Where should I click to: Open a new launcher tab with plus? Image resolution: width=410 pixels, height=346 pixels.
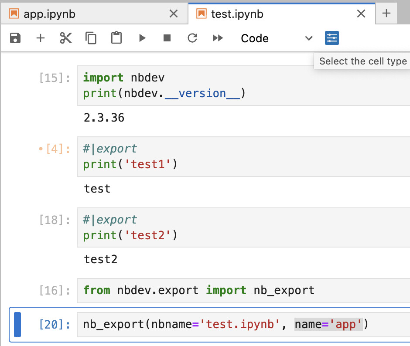[x=386, y=14]
